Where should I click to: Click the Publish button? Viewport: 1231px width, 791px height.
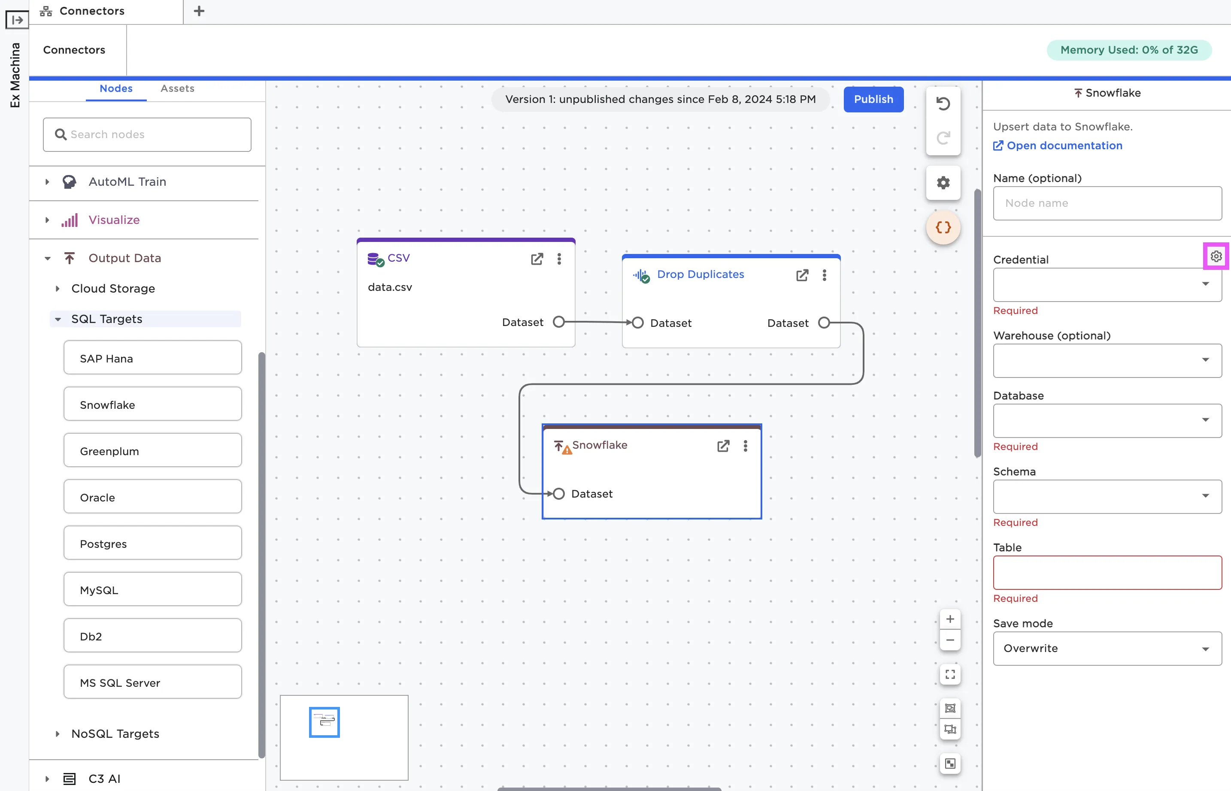coord(873,99)
